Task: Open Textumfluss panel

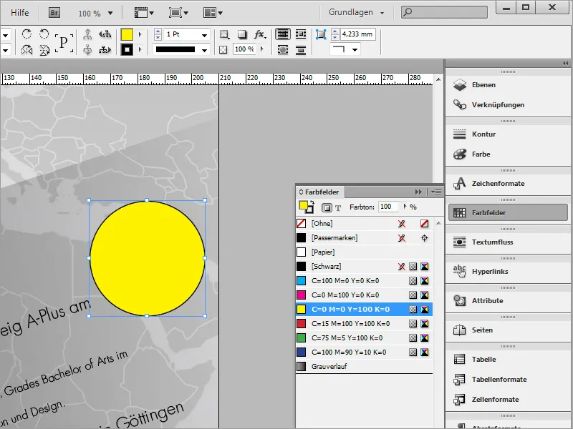Action: [508, 242]
